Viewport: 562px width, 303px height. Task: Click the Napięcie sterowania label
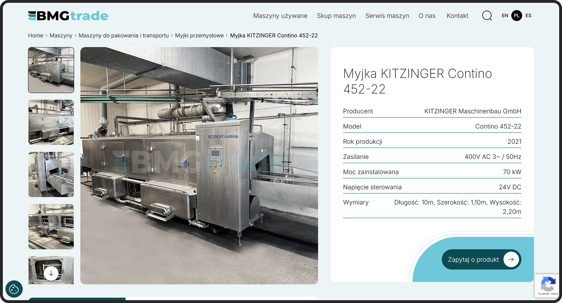pos(372,187)
